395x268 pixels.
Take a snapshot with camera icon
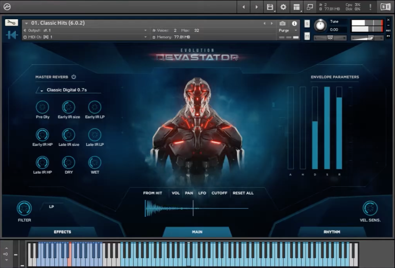[282, 23]
